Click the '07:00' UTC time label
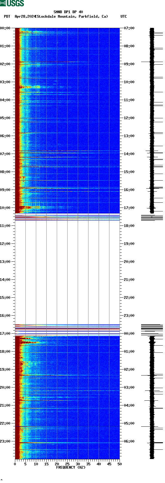This screenshot has height=483, width=165. click(129, 28)
